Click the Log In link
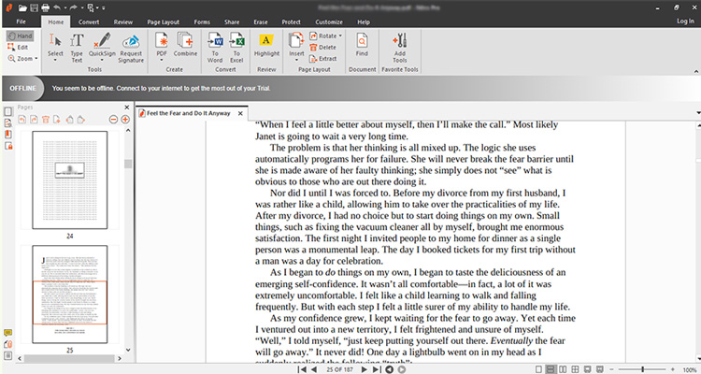The width and height of the screenshot is (701, 374). [684, 20]
